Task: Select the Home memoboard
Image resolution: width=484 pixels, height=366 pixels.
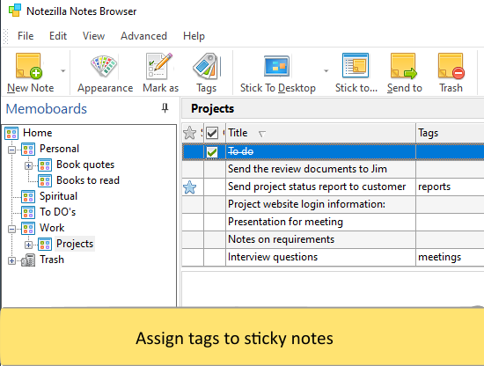Action: (x=37, y=133)
